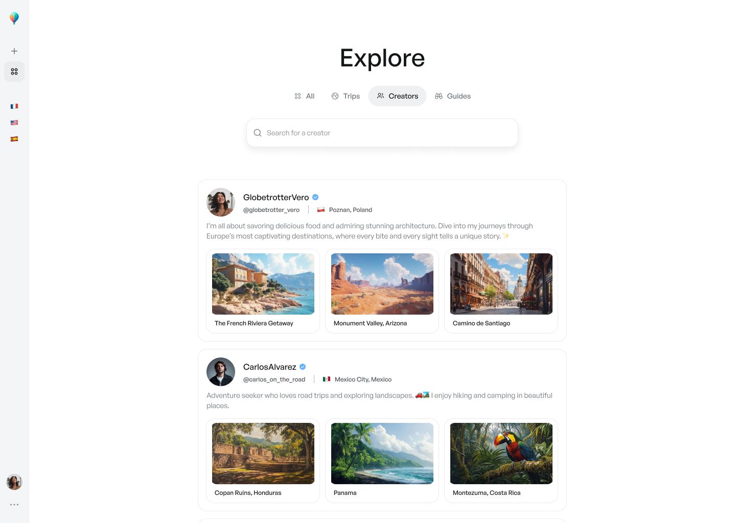Open the Monument Valley, Arizona card
The width and height of the screenshot is (736, 523).
coord(382,291)
